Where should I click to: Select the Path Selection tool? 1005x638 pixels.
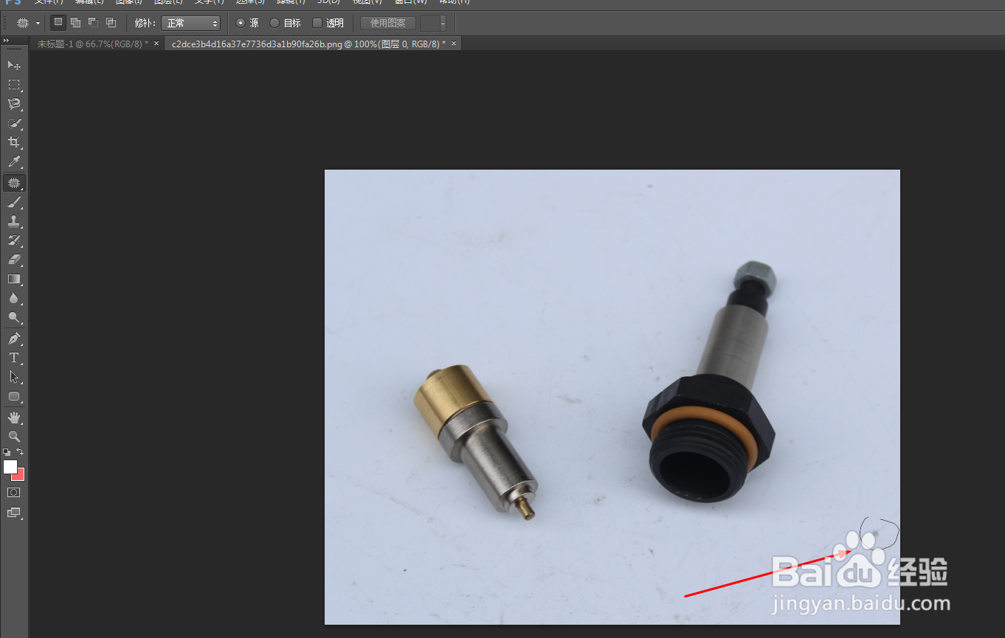pos(14,377)
